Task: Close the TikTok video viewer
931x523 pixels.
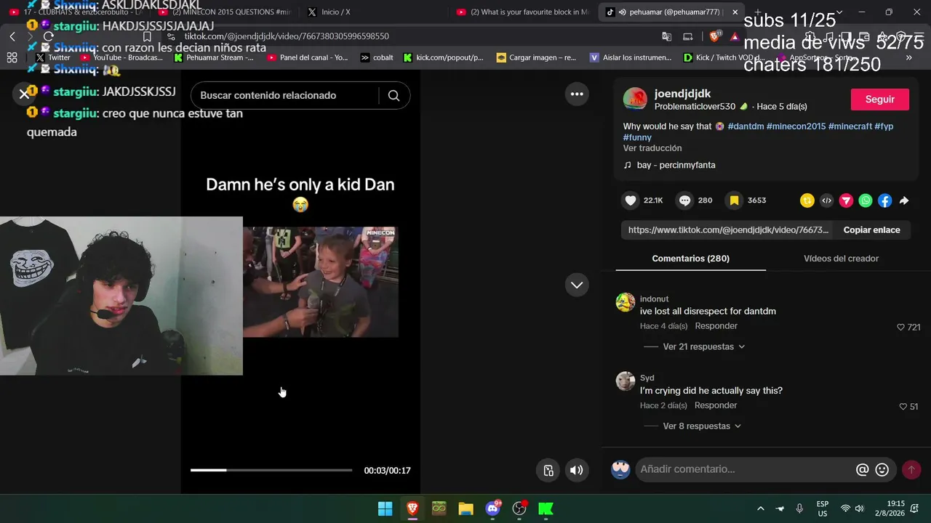Action: (24, 94)
